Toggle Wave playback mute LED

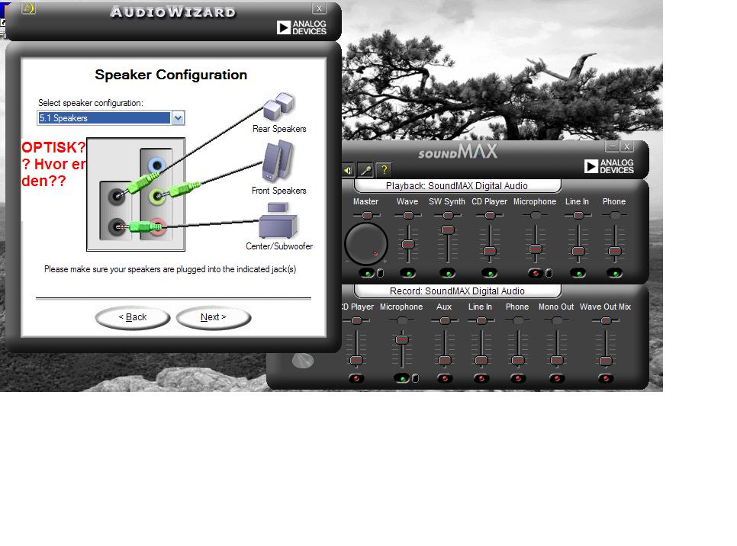(x=408, y=273)
